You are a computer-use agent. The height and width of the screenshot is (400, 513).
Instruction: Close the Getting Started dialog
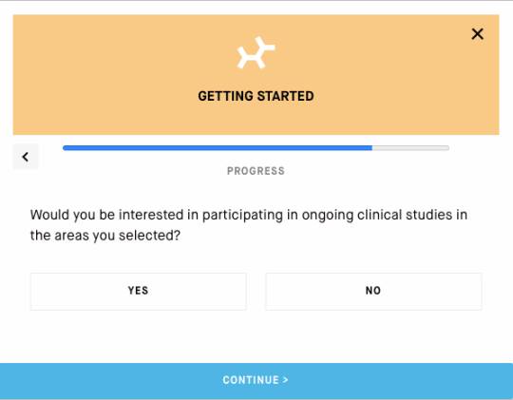tap(477, 33)
